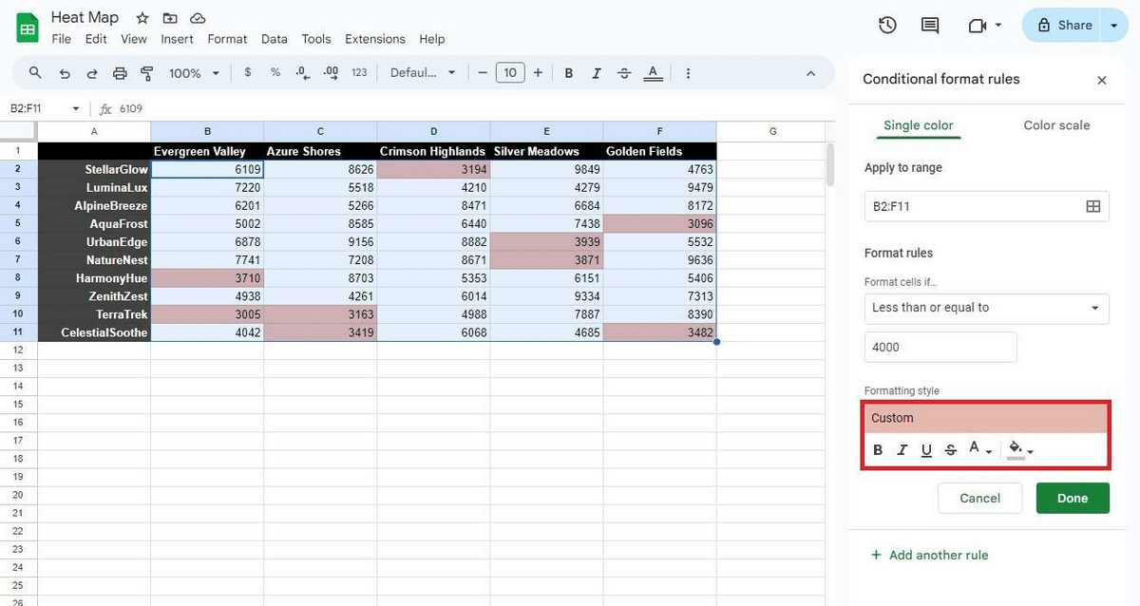
Task: Expand meeting options arrow beside camera
Action: pyautogui.click(x=998, y=26)
